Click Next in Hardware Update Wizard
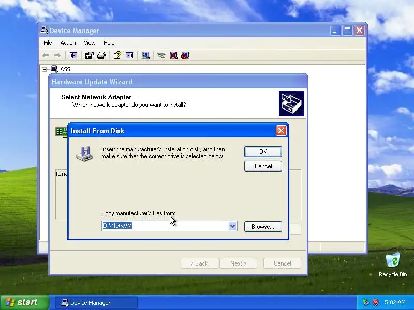414x310 pixels. [x=238, y=263]
